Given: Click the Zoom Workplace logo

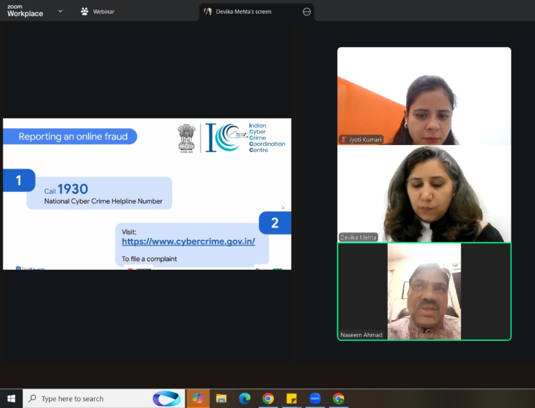Looking at the screenshot, I should (25, 11).
